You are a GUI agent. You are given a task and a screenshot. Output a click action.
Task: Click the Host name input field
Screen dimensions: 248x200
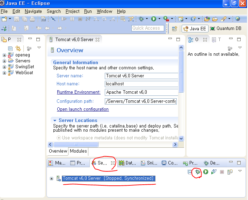pyautogui.click(x=141, y=84)
